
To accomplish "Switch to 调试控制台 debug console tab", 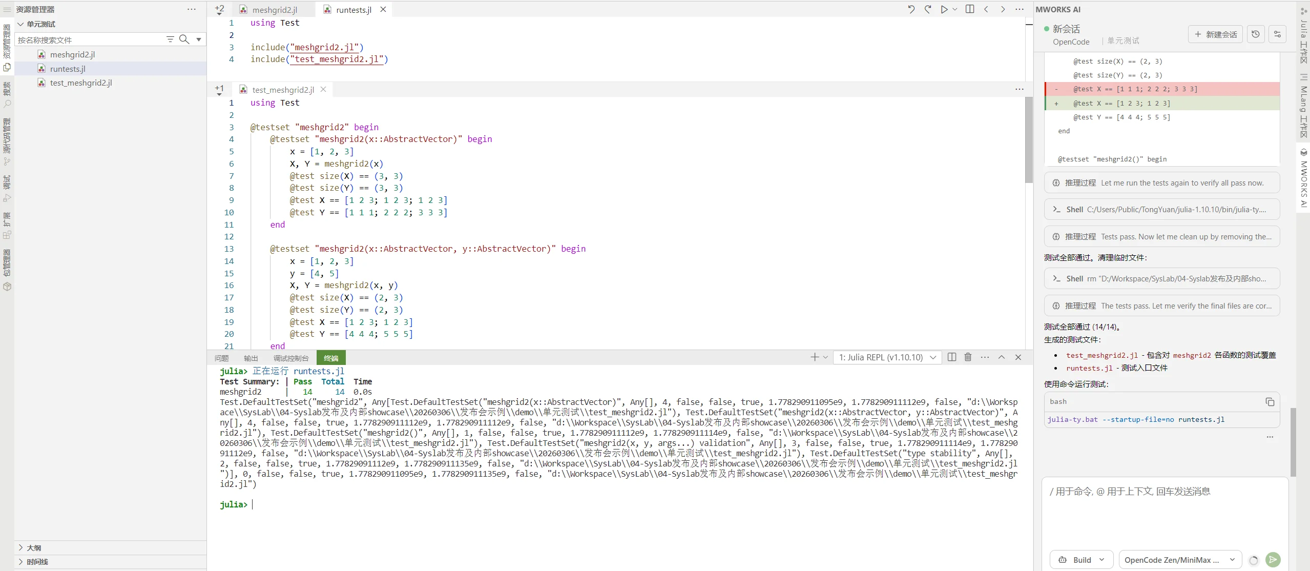I will coord(291,358).
